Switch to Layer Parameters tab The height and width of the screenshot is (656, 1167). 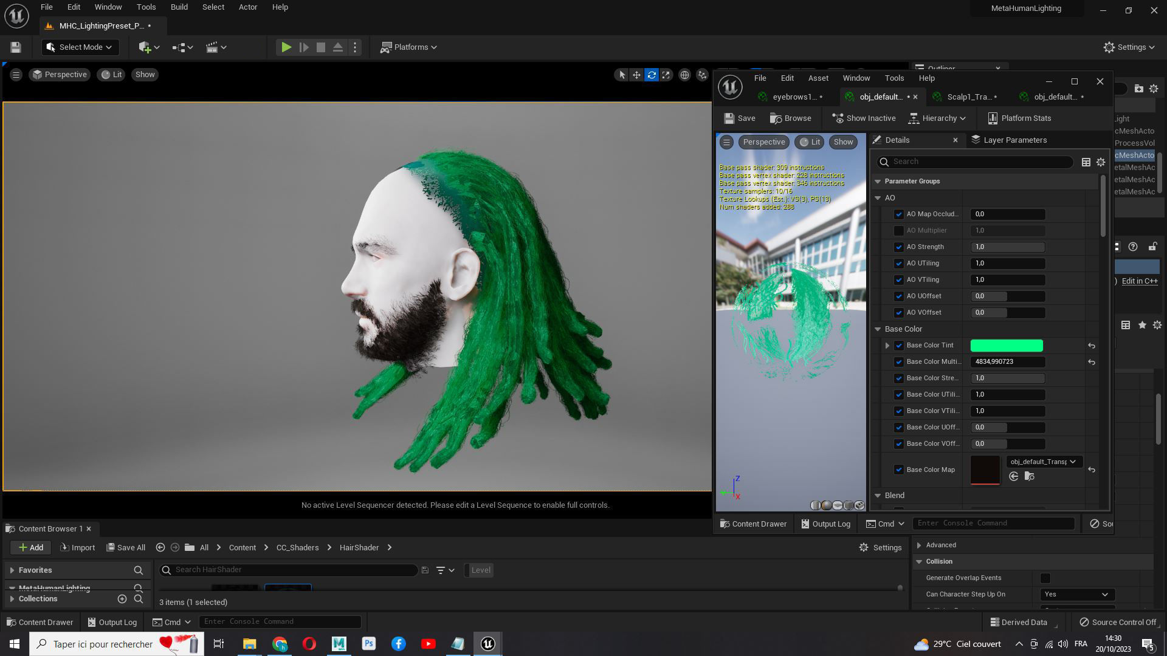(1010, 140)
